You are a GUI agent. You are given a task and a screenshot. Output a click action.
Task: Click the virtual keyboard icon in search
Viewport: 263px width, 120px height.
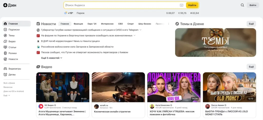click(x=182, y=5)
